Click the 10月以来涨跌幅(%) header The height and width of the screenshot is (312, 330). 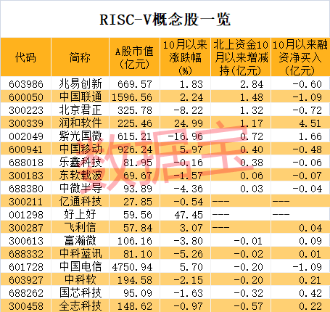click(185, 57)
